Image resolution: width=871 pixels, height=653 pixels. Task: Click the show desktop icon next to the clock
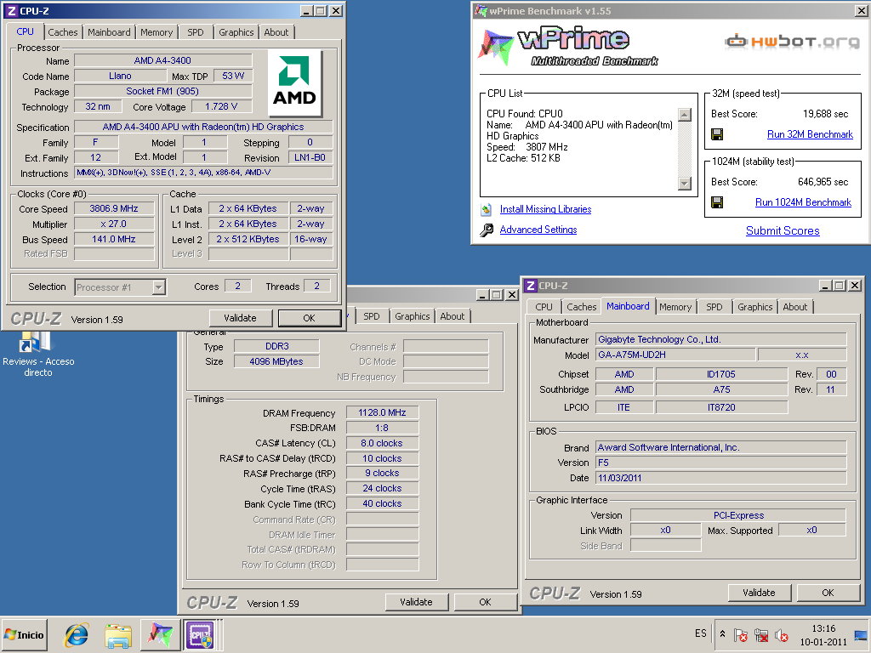click(x=861, y=635)
